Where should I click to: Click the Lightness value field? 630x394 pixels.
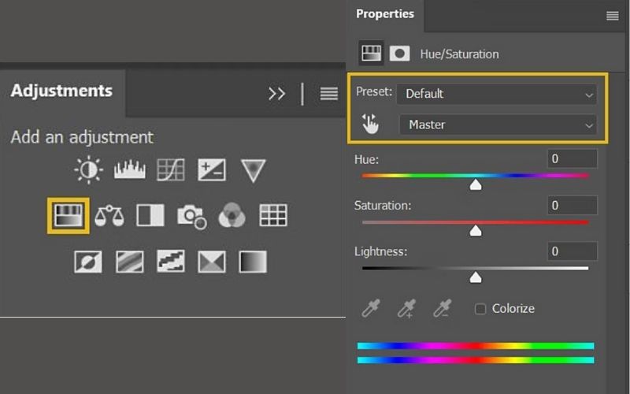point(573,251)
